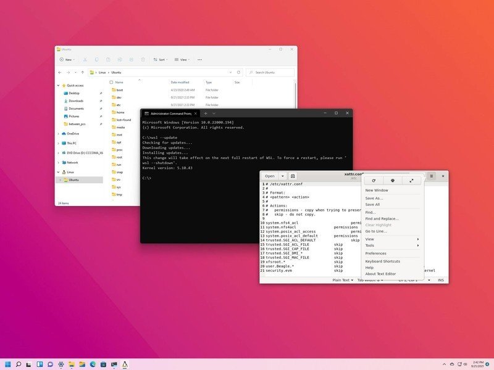
Task: Click the Copy icon in File Explorer toolbar
Action: tap(96, 59)
